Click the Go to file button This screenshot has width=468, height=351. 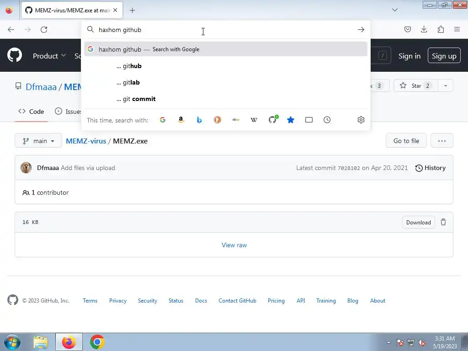tap(406, 141)
